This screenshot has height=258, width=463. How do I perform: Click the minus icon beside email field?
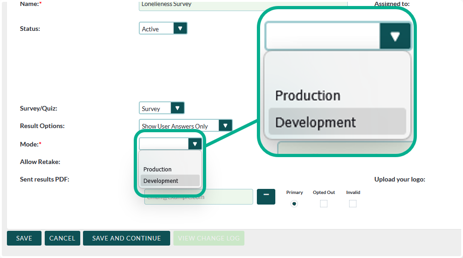point(266,196)
